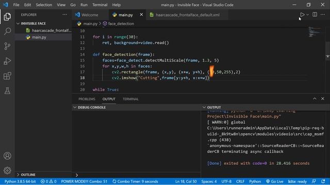Screen dimensions: 330x185
Task: Open the Extensions view
Action: 7,76
